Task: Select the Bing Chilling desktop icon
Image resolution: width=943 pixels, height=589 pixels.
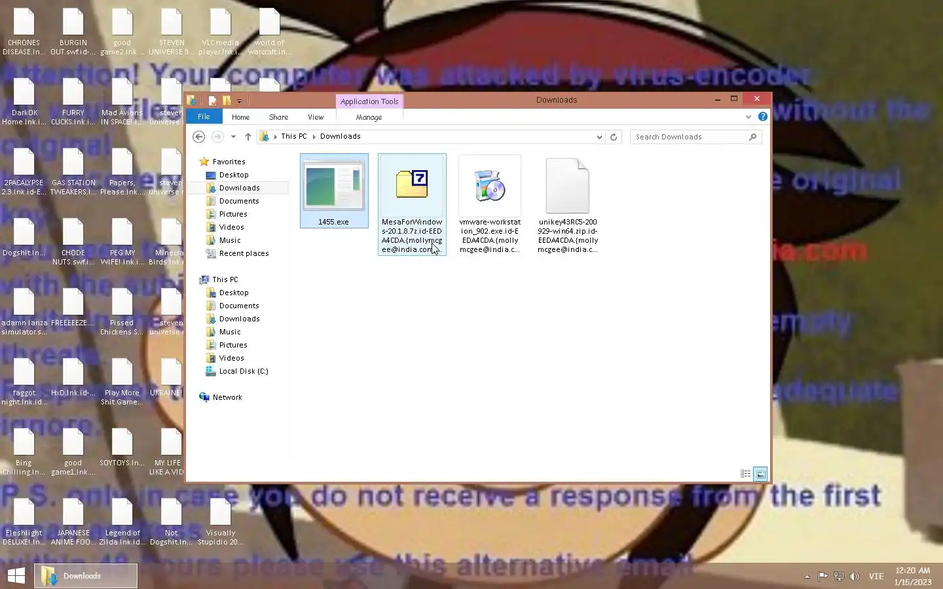Action: (x=24, y=452)
